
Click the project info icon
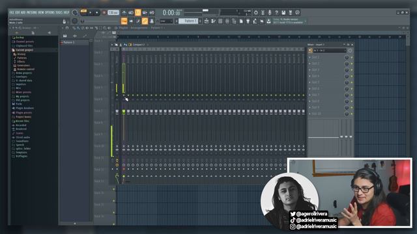297,12
